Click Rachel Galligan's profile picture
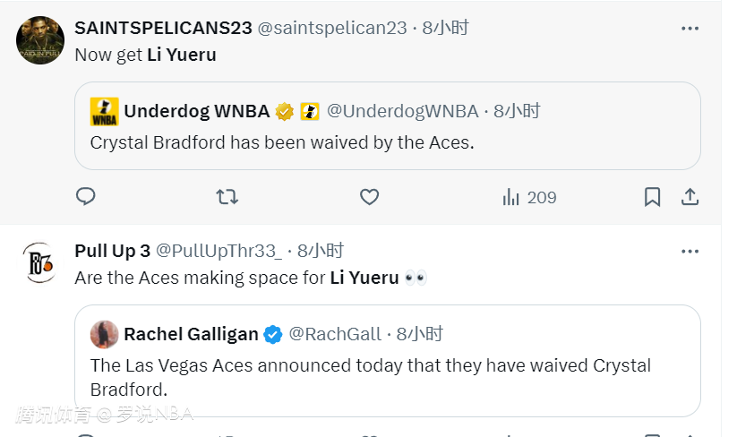737x437 pixels. 105,334
